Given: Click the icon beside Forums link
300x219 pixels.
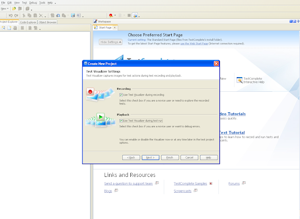Looking at the screenshot, I should click(244, 183).
